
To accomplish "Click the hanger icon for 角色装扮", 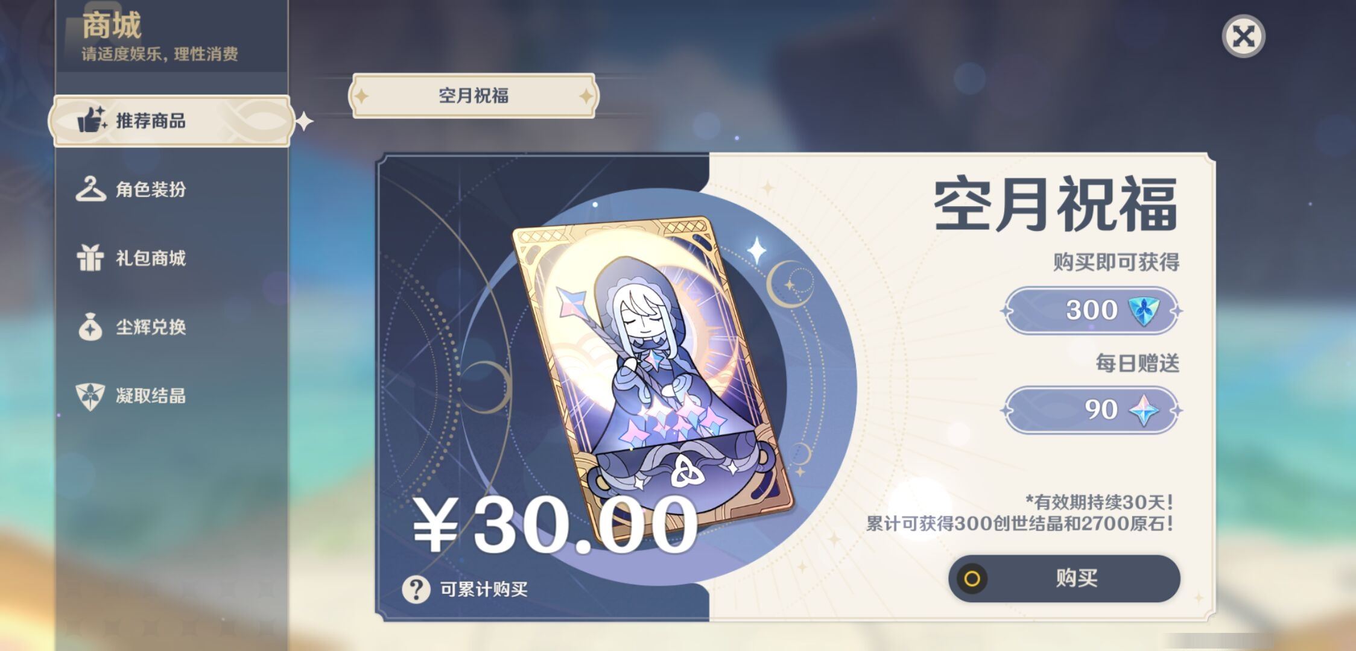I will 90,189.
